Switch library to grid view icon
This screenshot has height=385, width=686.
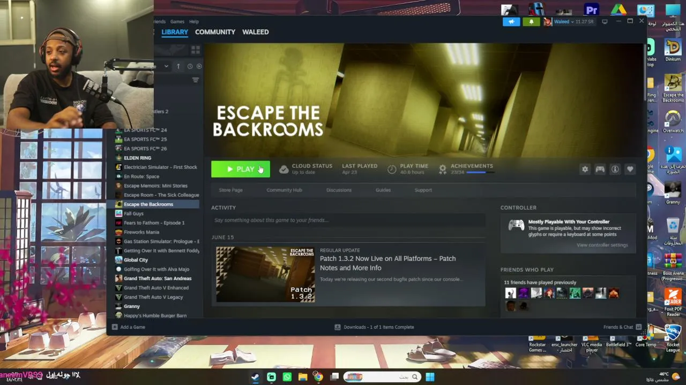point(195,50)
